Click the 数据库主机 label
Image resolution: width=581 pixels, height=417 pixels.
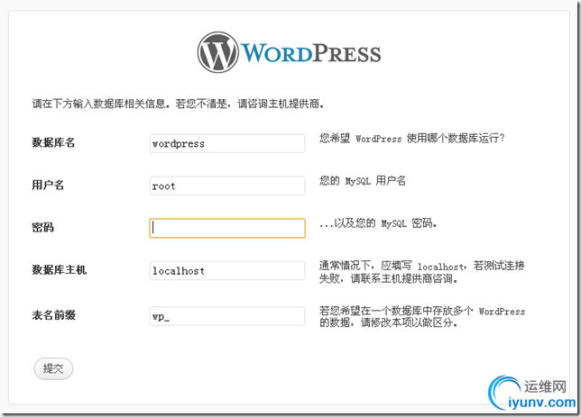(59, 269)
